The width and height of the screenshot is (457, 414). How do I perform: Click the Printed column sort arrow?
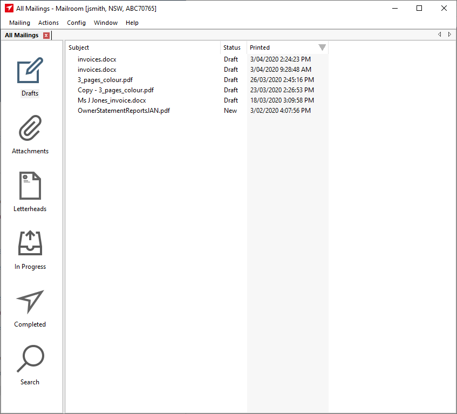click(322, 47)
